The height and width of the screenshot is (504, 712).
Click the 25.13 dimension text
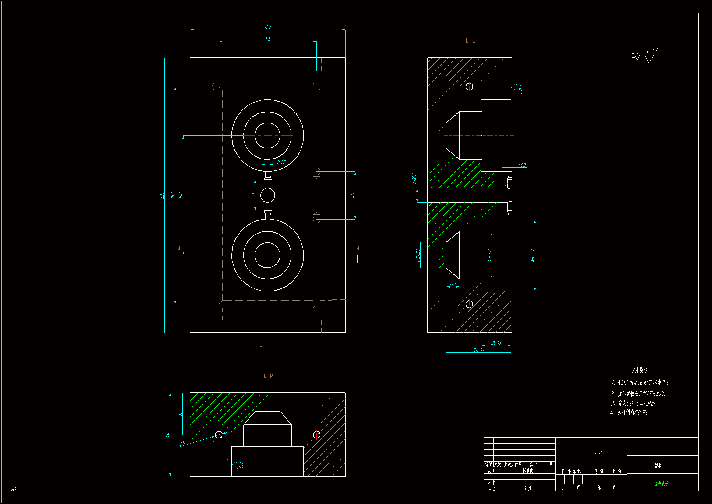(496, 343)
